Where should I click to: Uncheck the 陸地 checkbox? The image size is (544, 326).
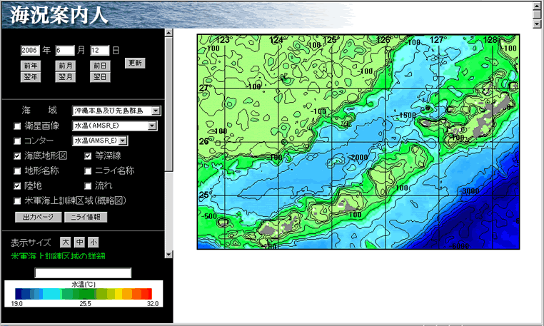17,185
